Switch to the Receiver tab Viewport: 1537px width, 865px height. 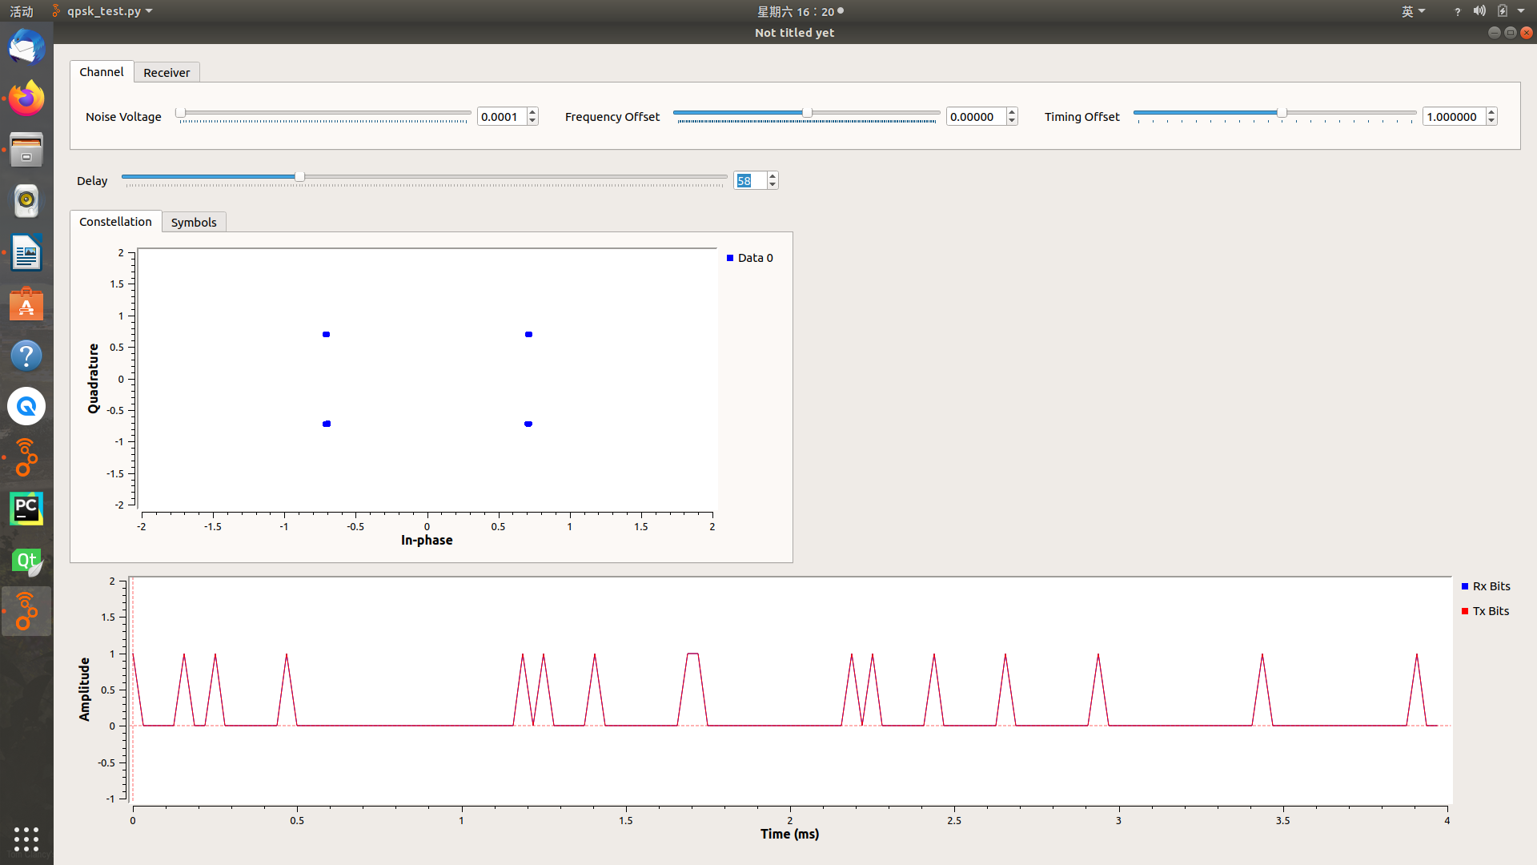coord(167,73)
